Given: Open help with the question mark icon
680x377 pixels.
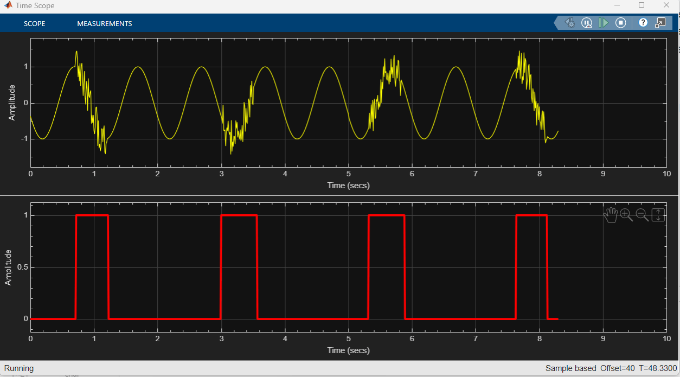Looking at the screenshot, I should tap(643, 23).
